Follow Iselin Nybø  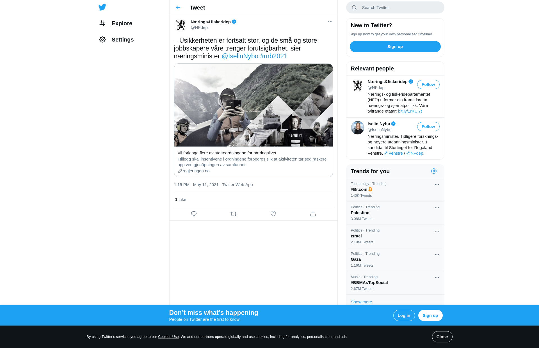point(428,127)
